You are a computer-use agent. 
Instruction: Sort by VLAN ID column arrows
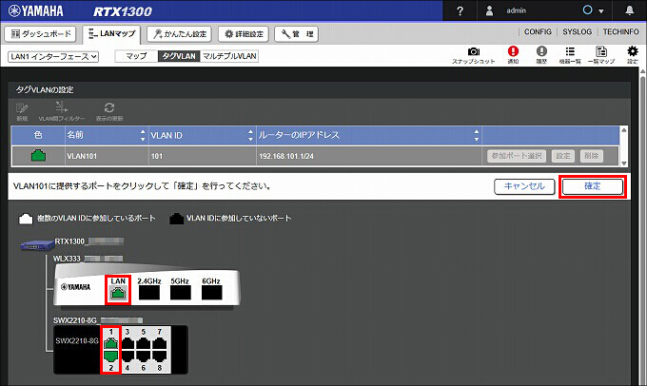[250, 135]
